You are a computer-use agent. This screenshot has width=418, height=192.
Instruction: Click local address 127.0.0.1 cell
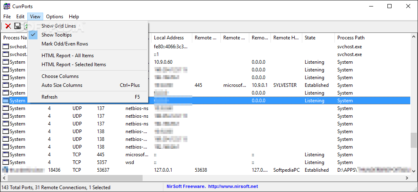(x=163, y=170)
